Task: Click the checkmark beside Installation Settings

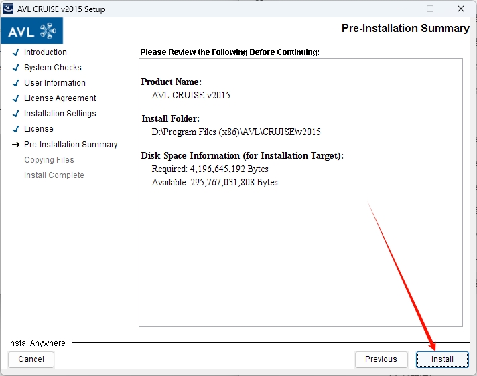Action: click(15, 114)
